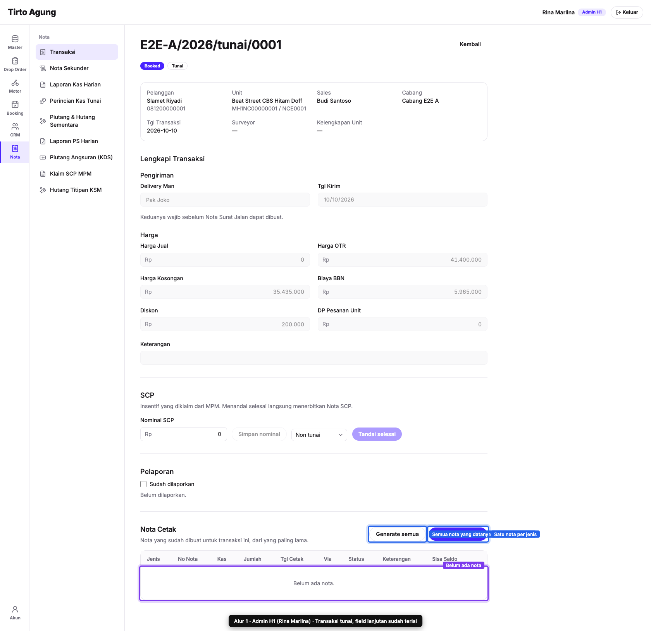
Task: Open the Motor section icon
Action: tap(15, 83)
